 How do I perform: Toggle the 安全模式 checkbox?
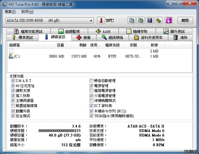13,116
